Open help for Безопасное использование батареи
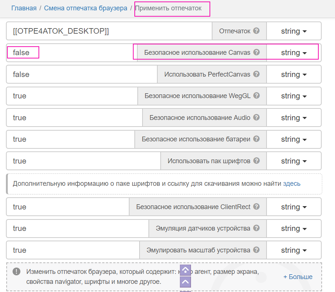 pyautogui.click(x=257, y=139)
